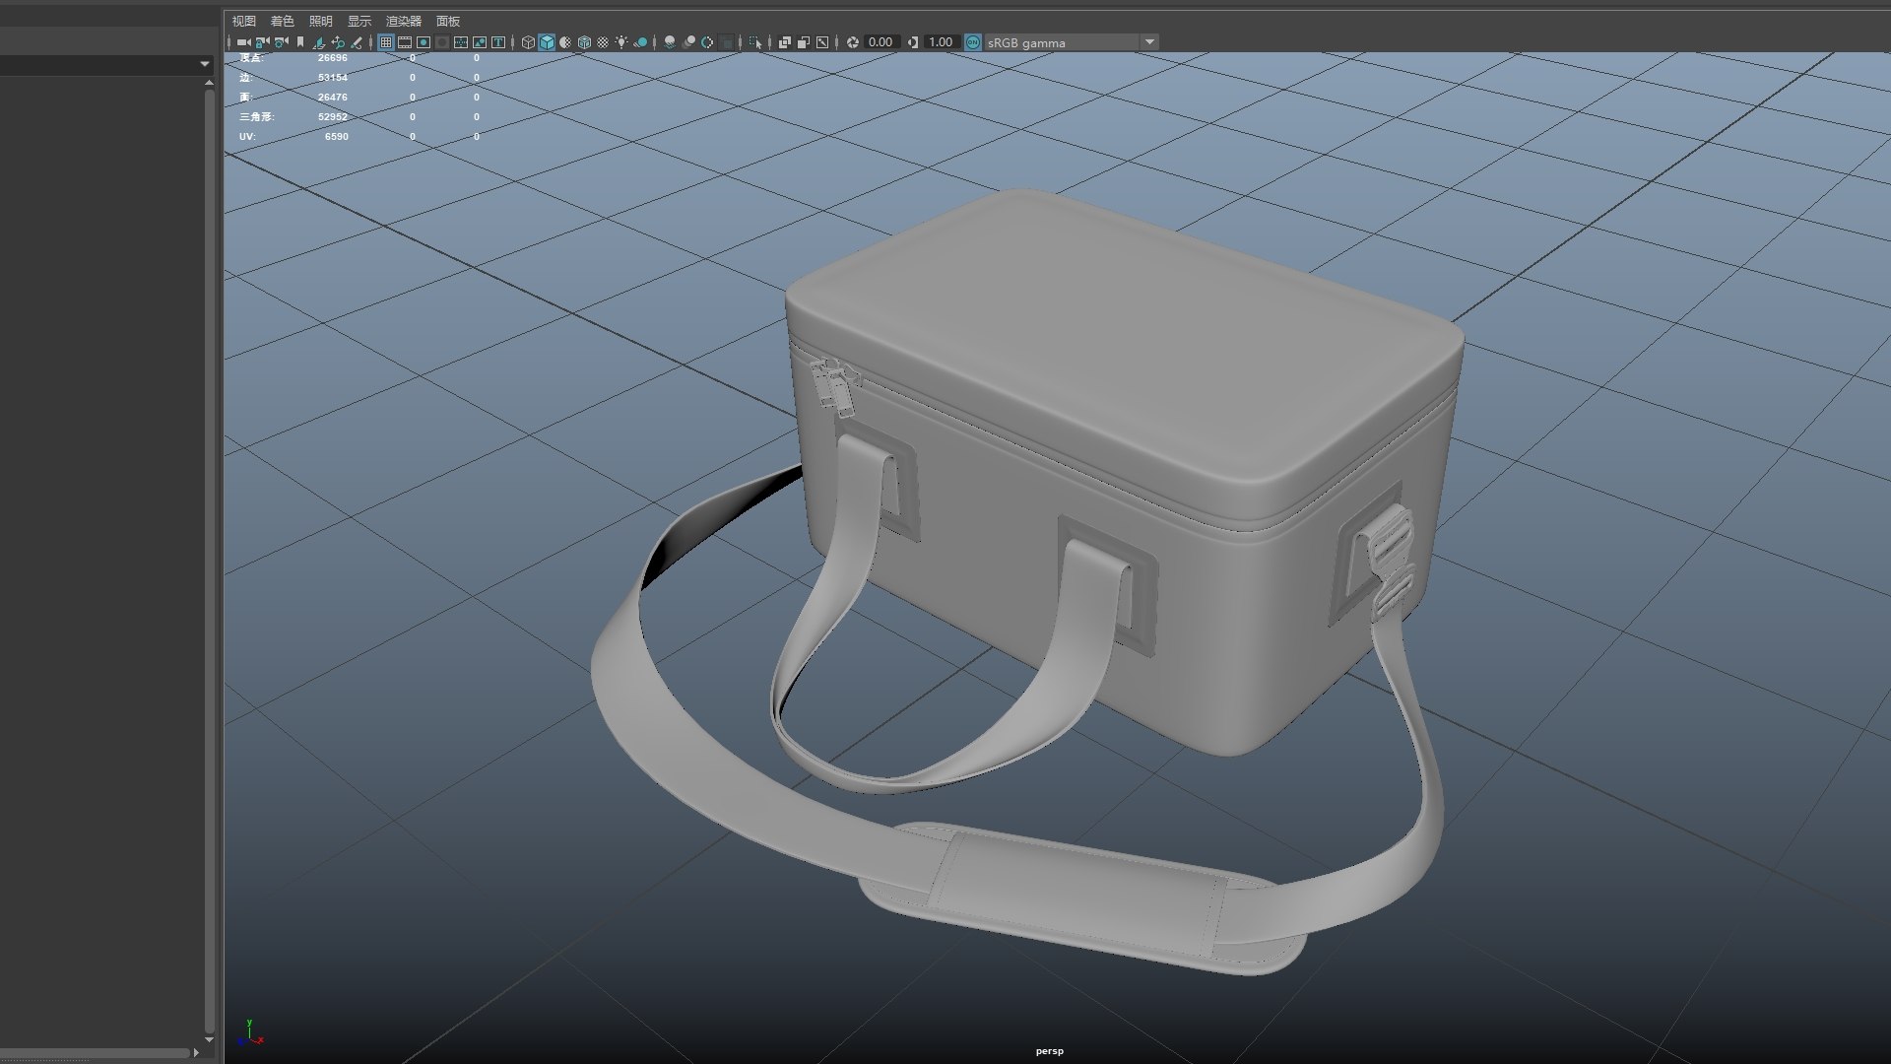Open the 渲染器 menu
The width and height of the screenshot is (1891, 1064).
tap(403, 21)
